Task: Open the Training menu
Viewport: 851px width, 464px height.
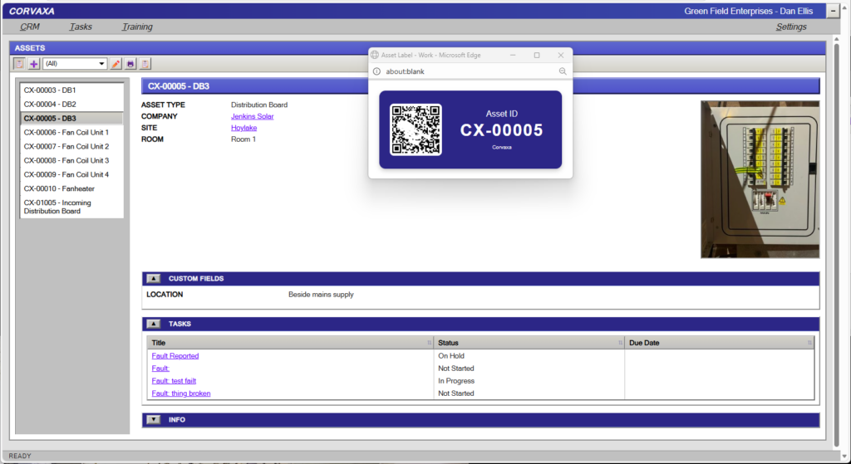Action: point(137,27)
